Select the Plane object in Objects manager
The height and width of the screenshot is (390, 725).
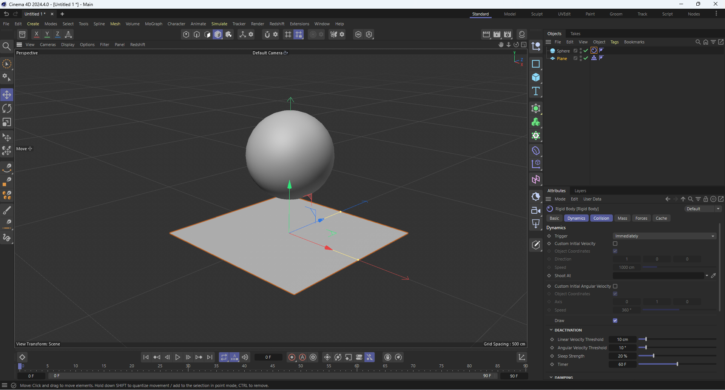click(x=562, y=59)
